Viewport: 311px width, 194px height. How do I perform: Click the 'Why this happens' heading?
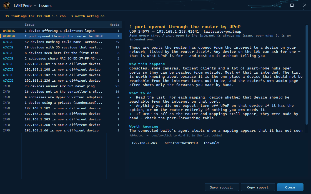[x=147, y=64]
